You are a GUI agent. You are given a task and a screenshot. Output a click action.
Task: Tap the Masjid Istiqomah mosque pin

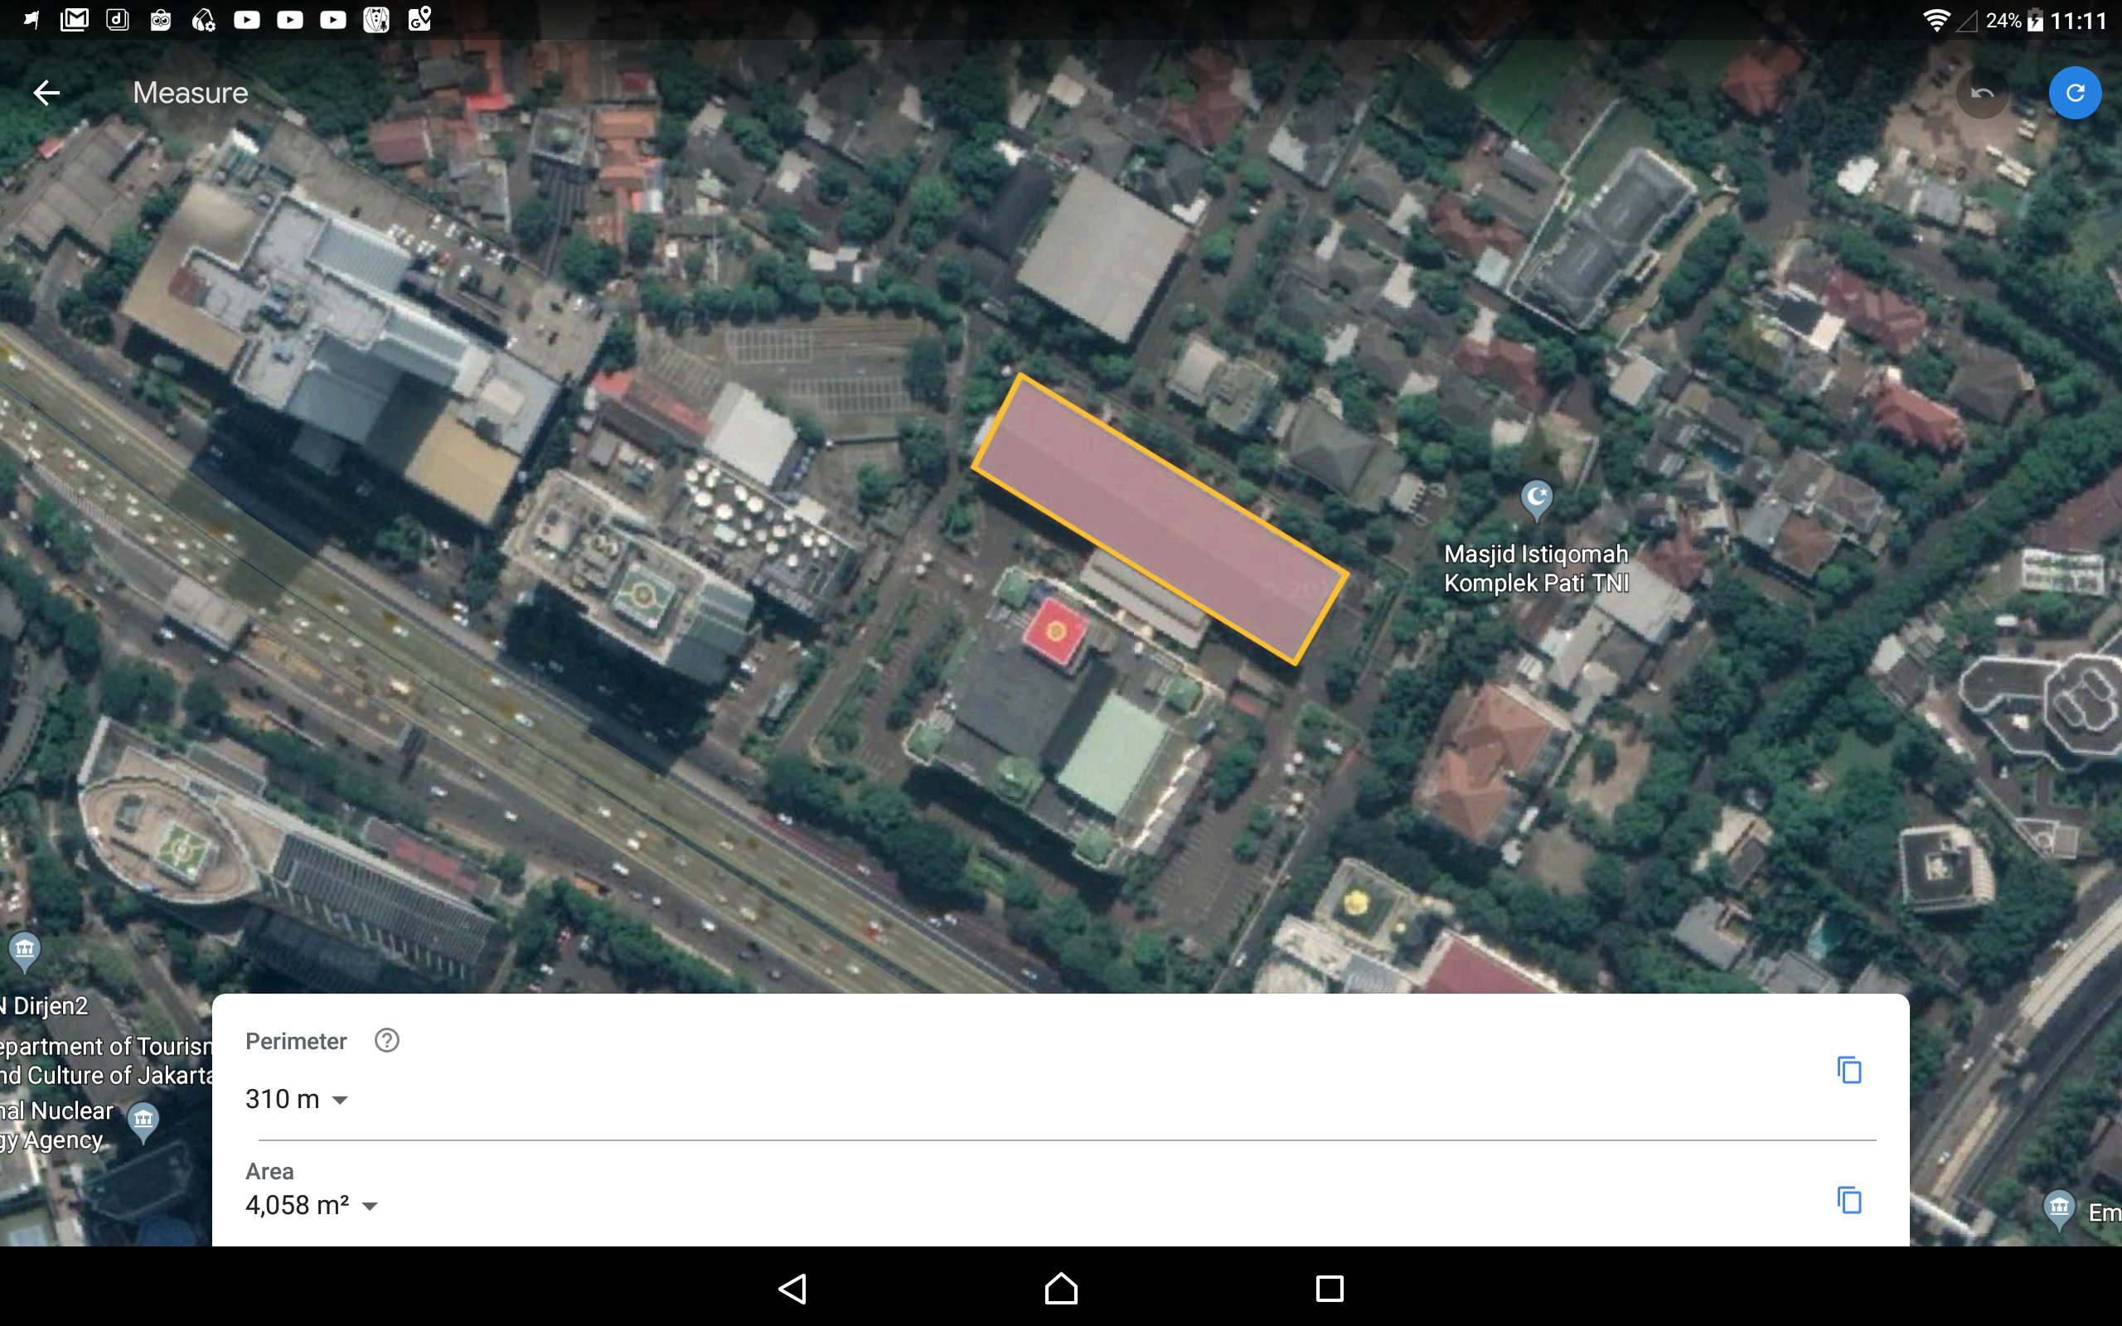pyautogui.click(x=1536, y=499)
